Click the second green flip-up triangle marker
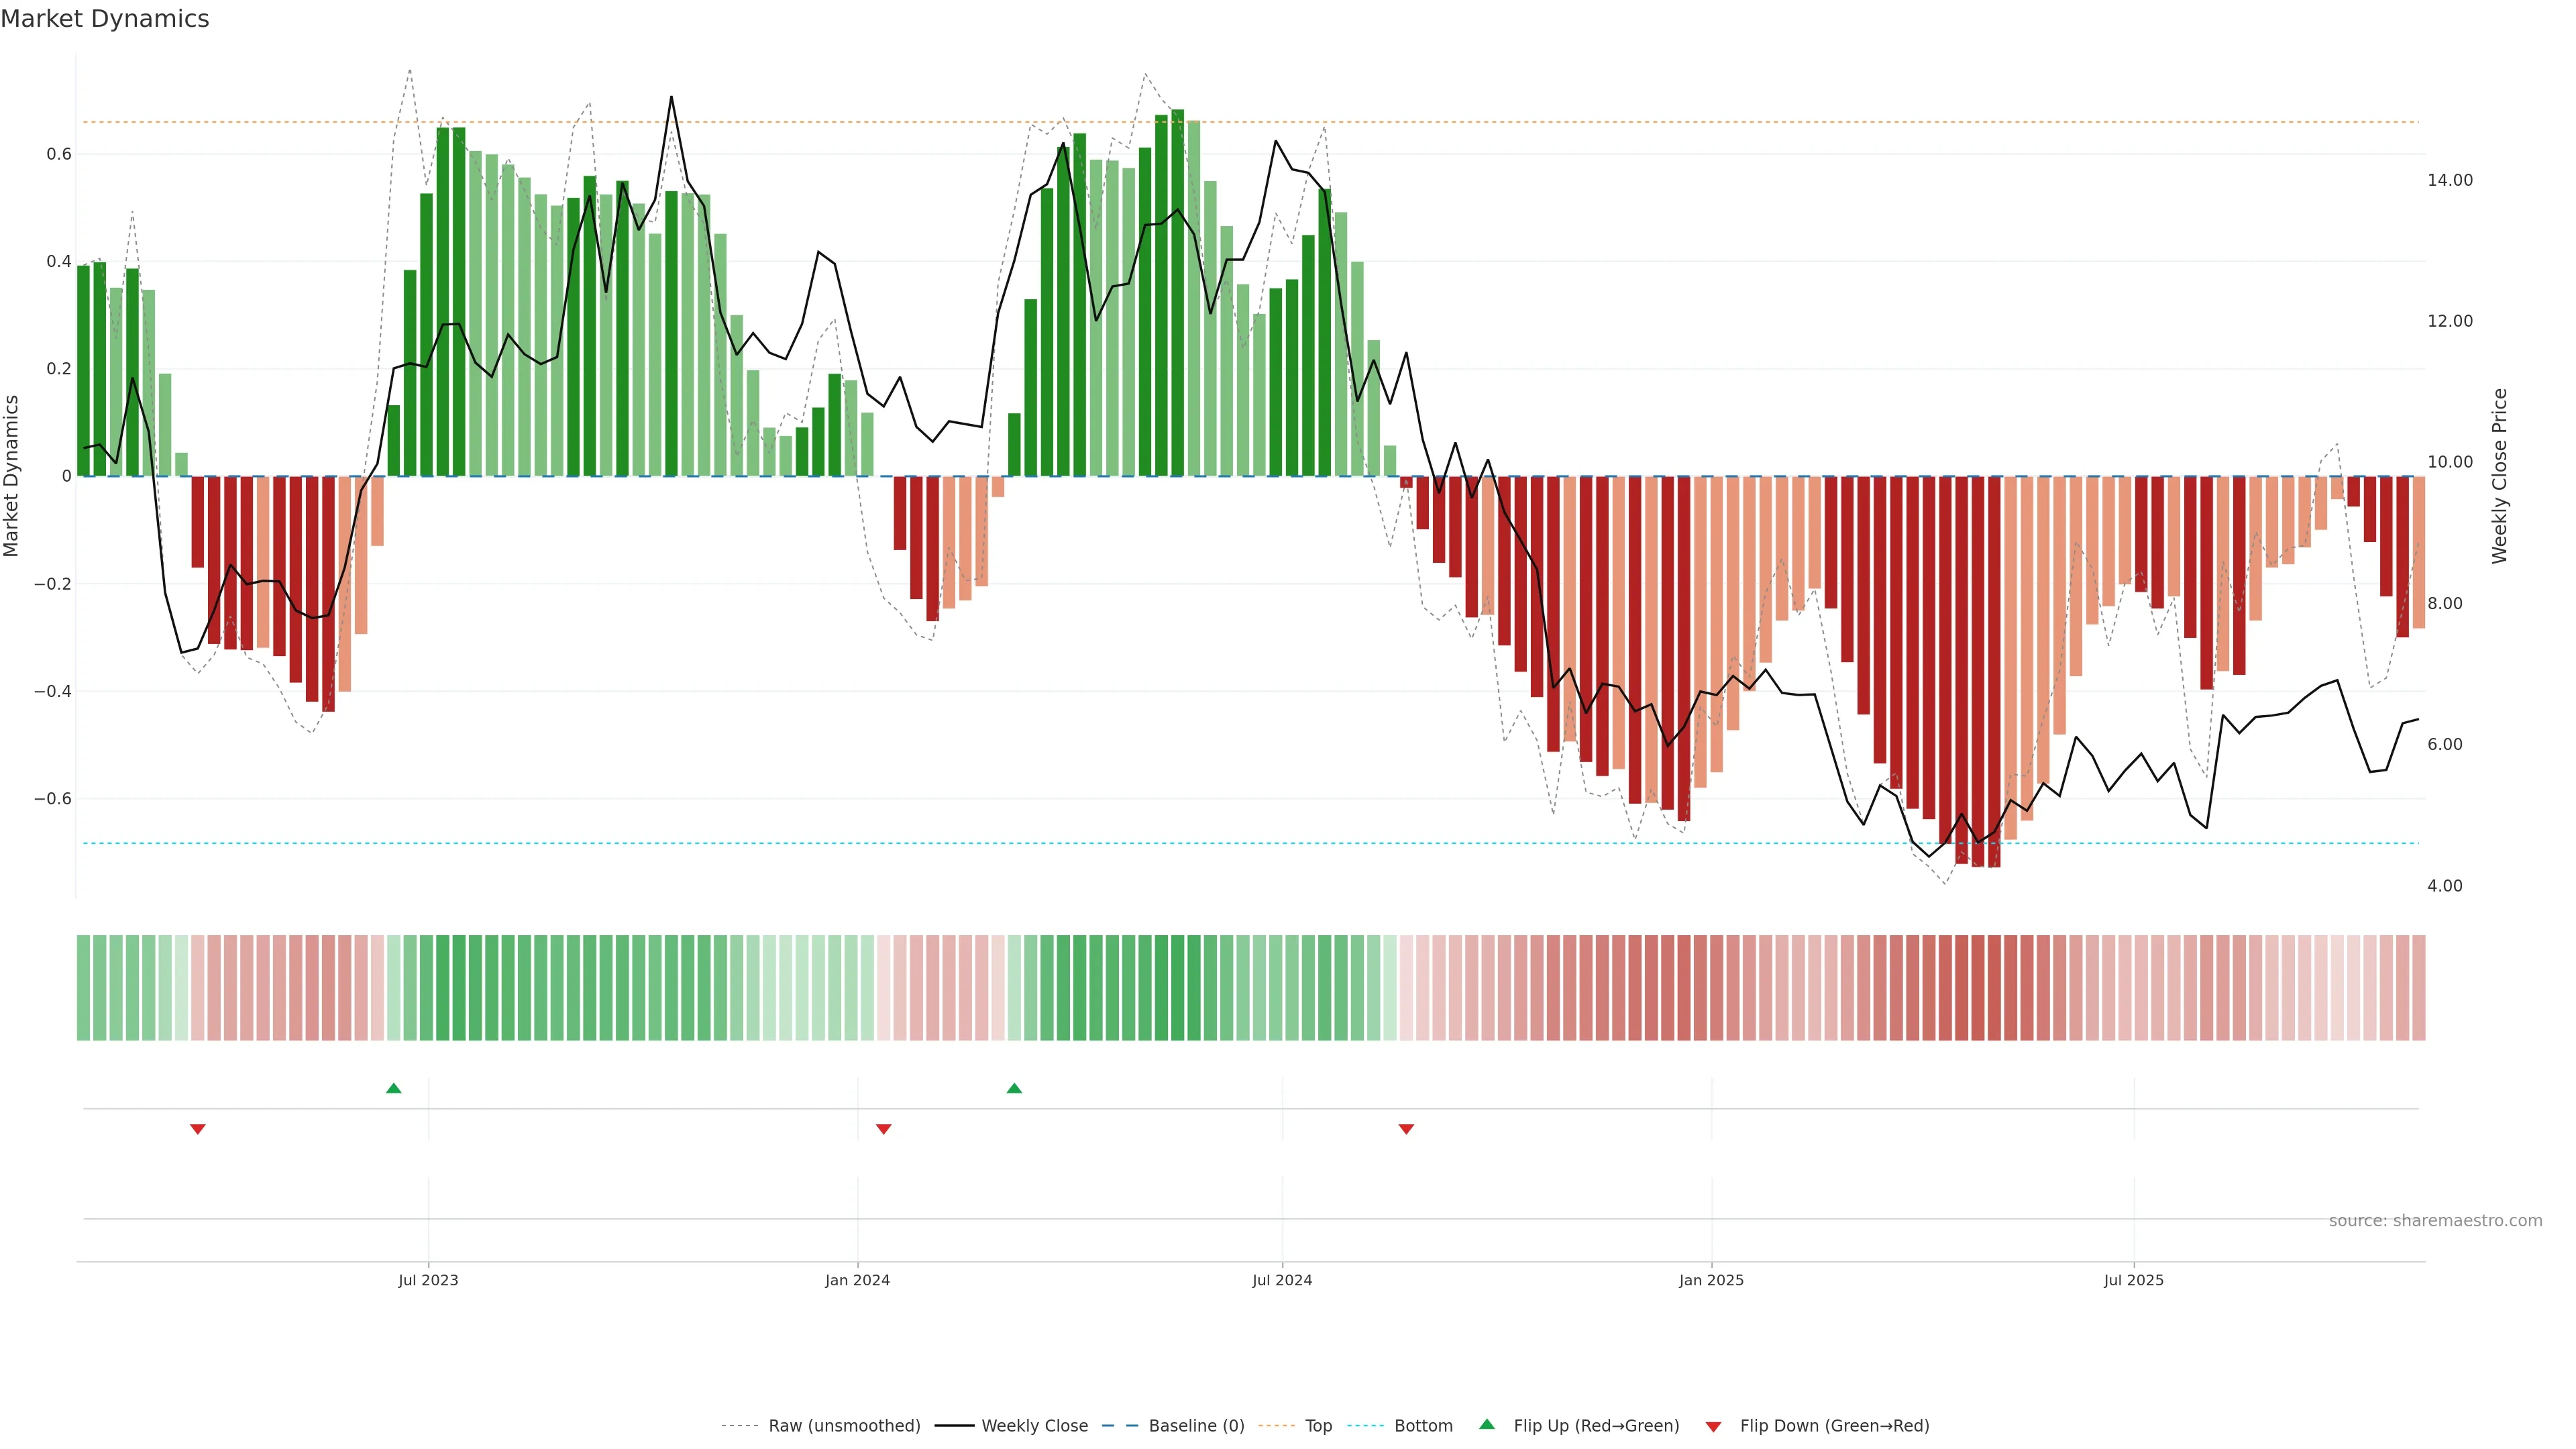The width and height of the screenshot is (2576, 1449). click(1014, 1088)
